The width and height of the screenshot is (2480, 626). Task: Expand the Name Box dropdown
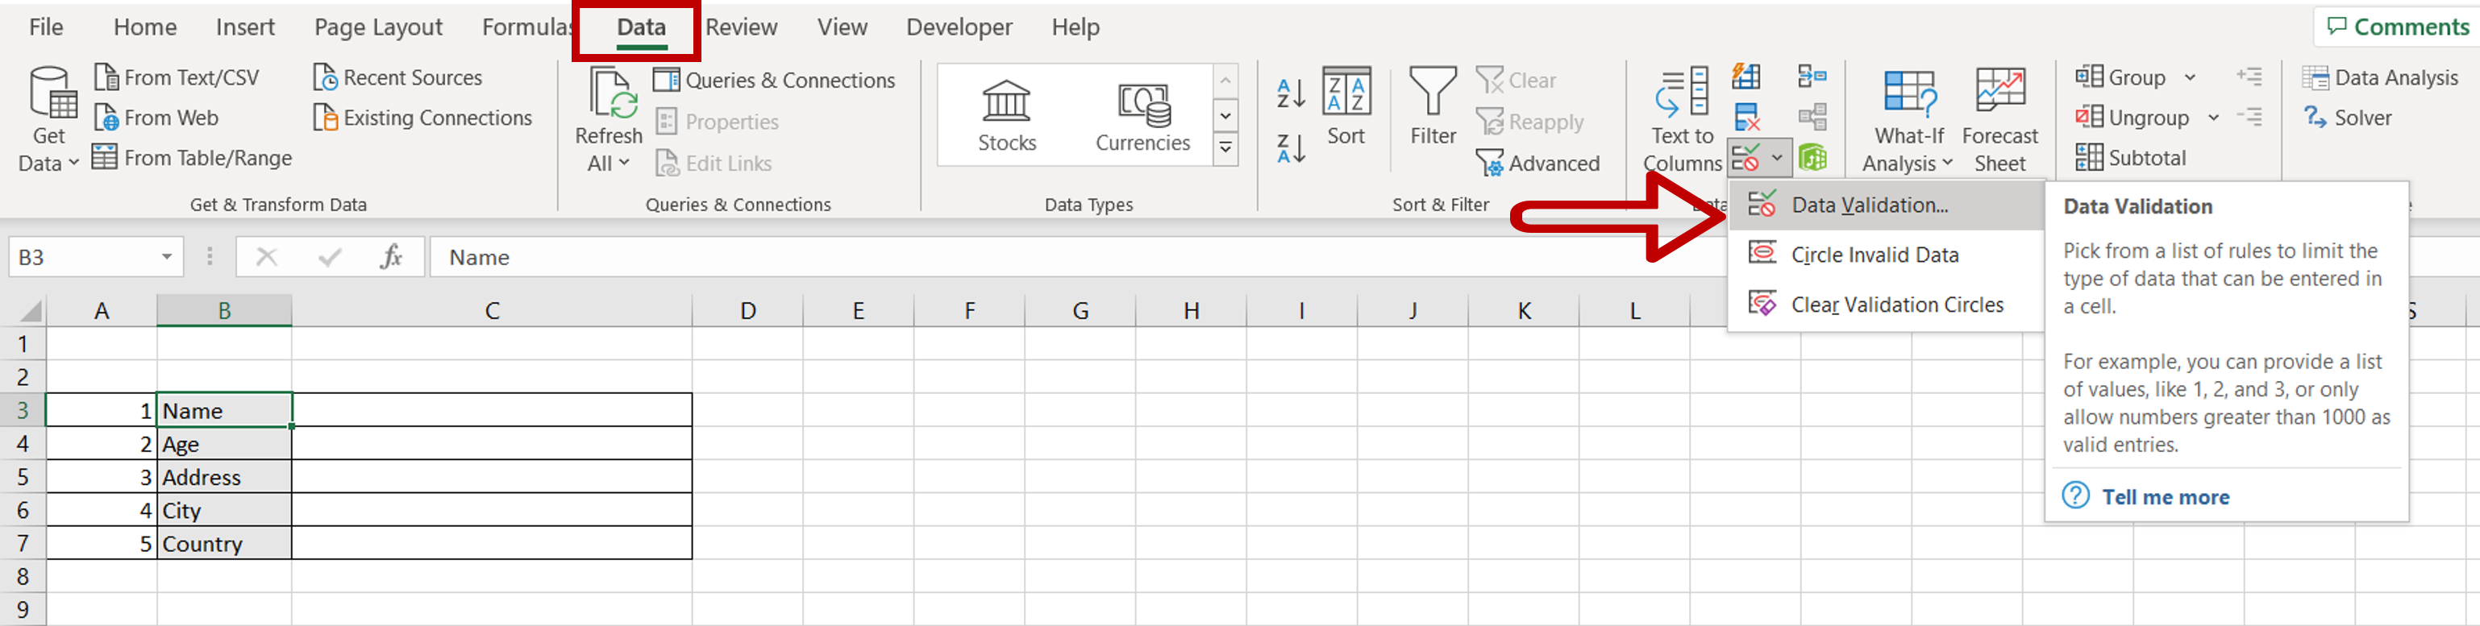click(x=167, y=257)
